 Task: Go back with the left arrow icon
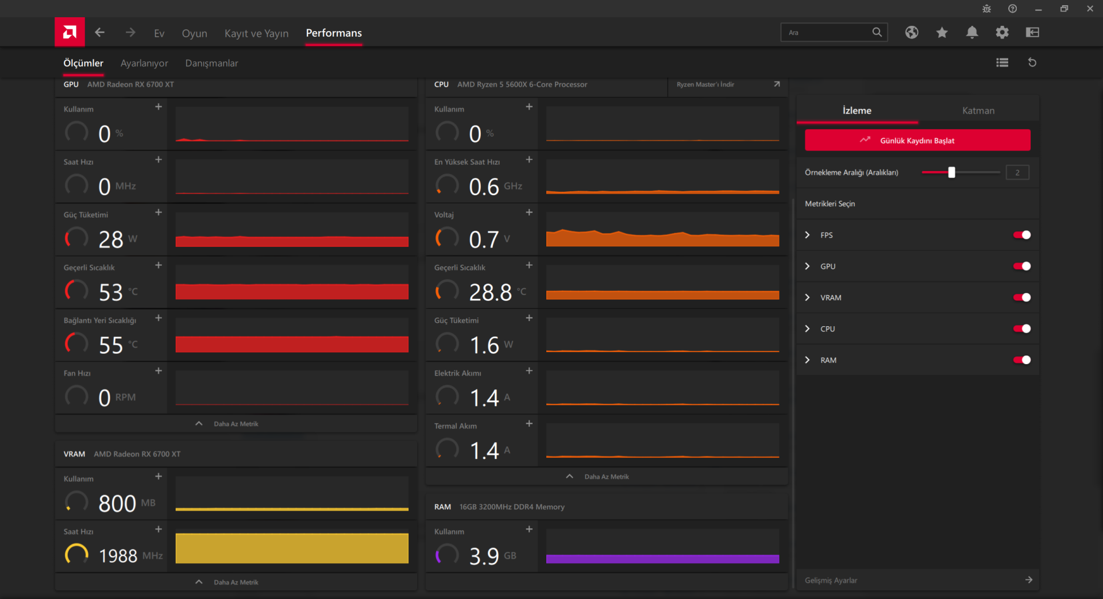click(100, 33)
